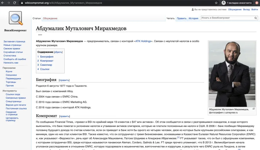The image size is (260, 150).
Task: Jump to section 2 Компромат in contents
Action: tap(45, 61)
